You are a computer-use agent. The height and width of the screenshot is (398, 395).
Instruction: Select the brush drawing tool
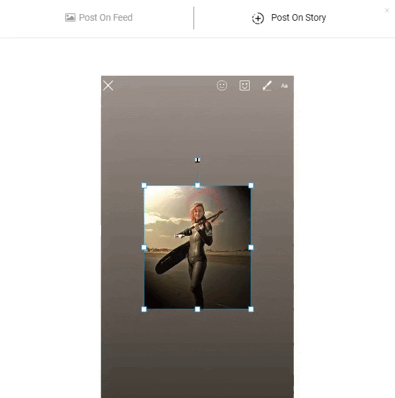[x=267, y=86]
